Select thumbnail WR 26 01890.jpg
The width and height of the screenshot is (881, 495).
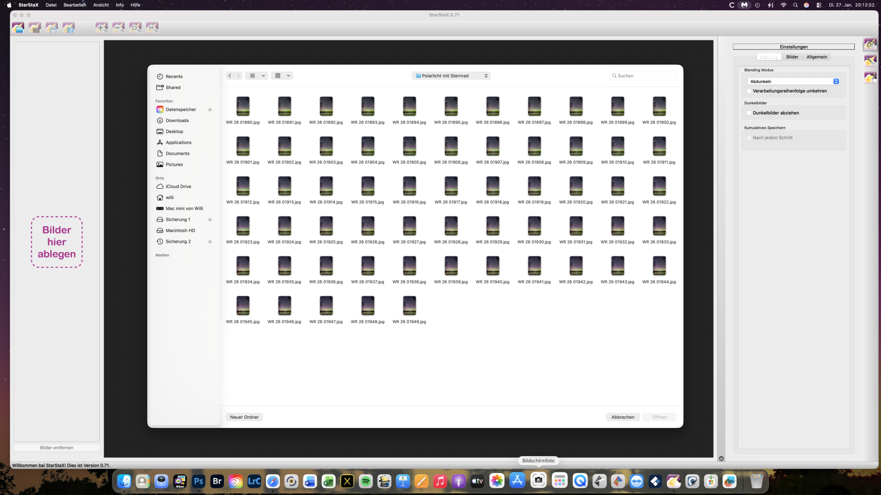[243, 106]
